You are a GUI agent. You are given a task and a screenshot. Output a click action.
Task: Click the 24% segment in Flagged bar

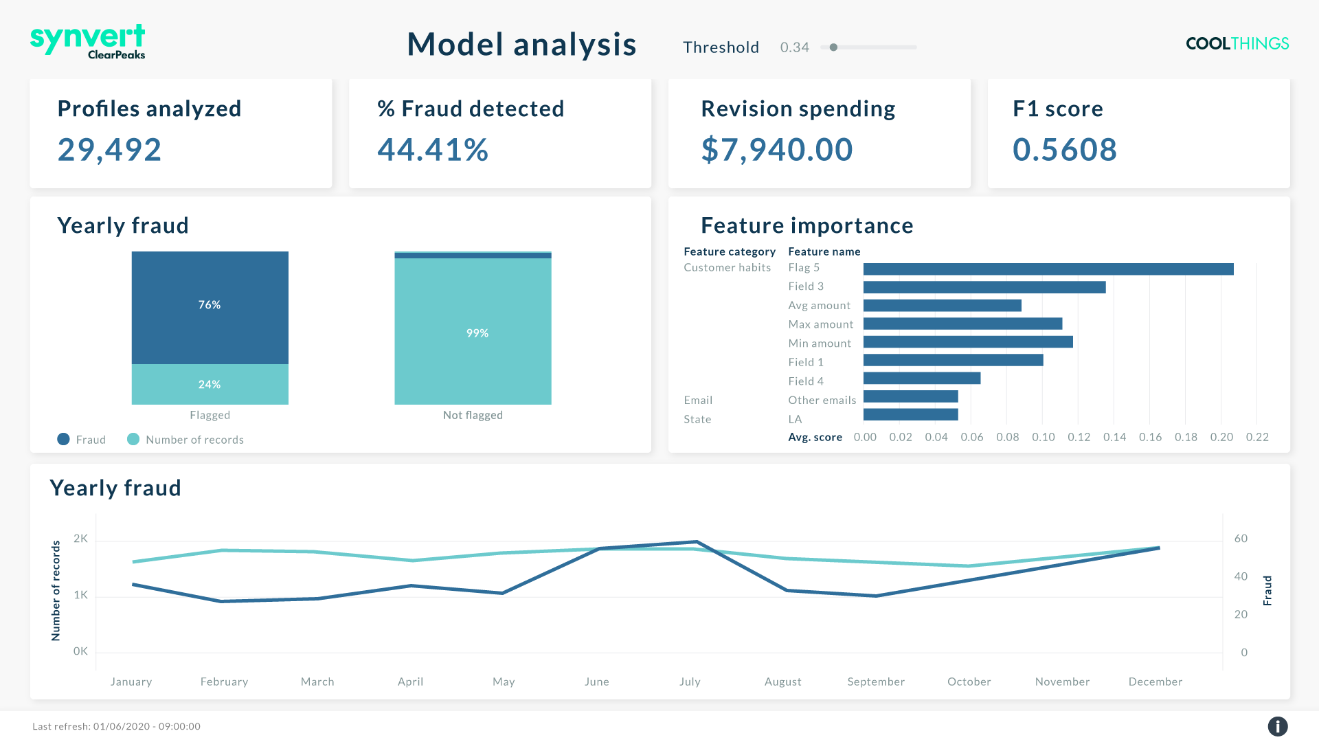pyautogui.click(x=210, y=384)
